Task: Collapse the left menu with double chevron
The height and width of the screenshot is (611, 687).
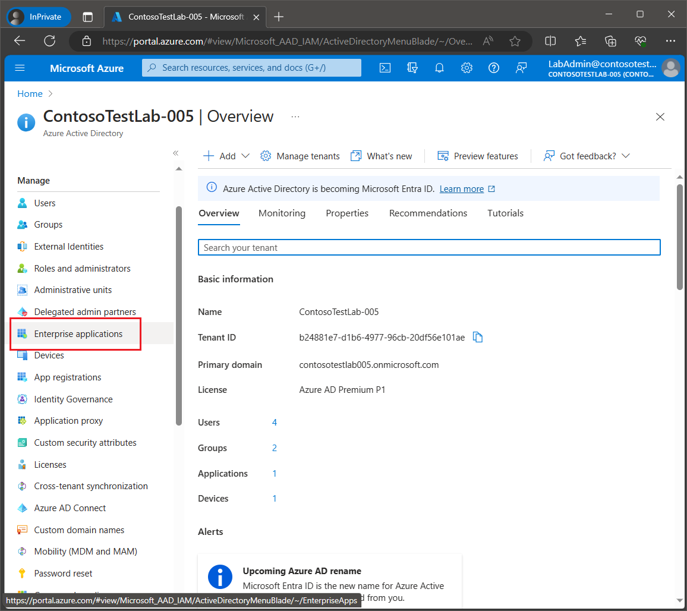Action: tap(176, 153)
